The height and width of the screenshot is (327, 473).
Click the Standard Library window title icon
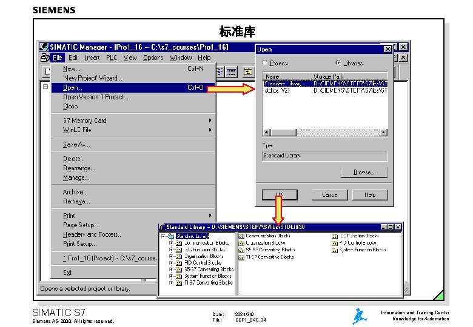click(163, 227)
